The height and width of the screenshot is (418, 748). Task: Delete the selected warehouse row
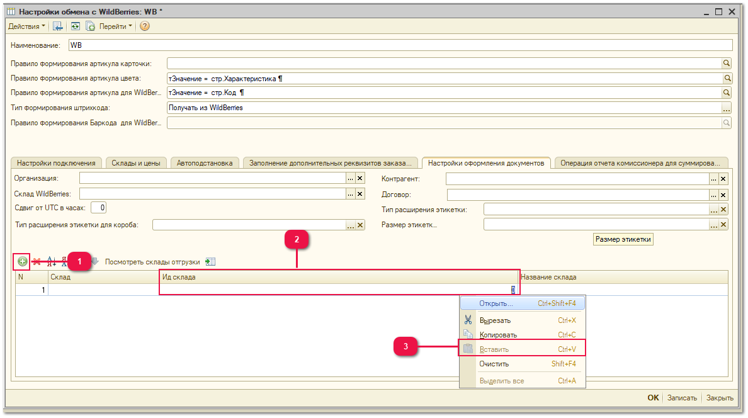click(37, 261)
